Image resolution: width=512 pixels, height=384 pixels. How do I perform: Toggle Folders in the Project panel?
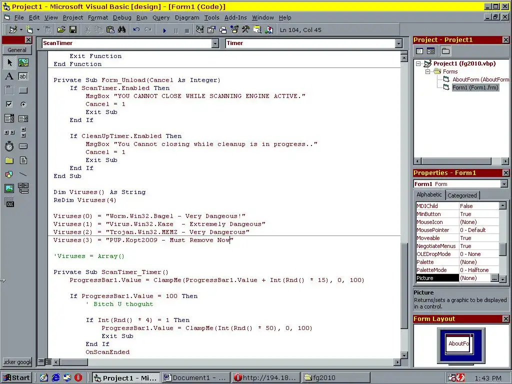pos(445,51)
